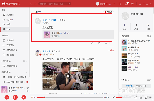Open more options on 最美的回忆 post
The width and height of the screenshot is (154, 101).
click(x=112, y=43)
